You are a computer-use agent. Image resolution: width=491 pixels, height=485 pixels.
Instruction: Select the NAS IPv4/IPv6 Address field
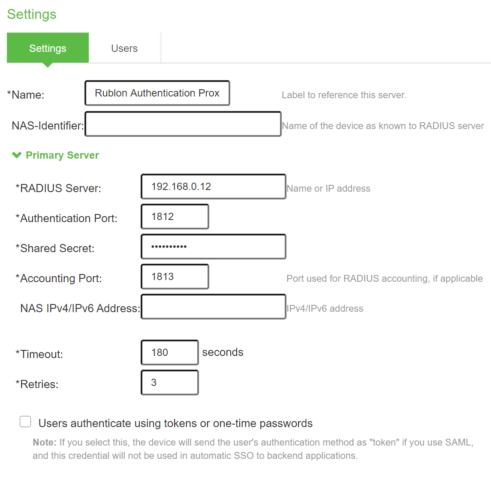tap(213, 307)
